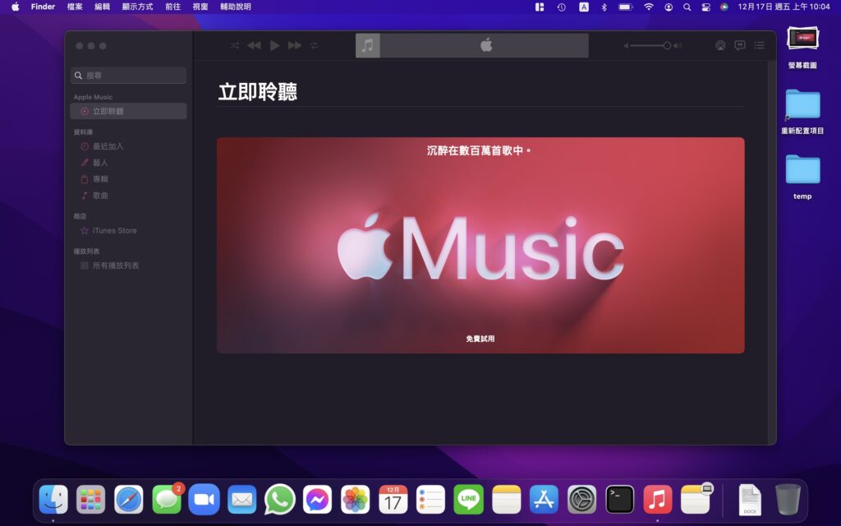
Task: Open the Up Next queue list icon
Action: click(759, 46)
